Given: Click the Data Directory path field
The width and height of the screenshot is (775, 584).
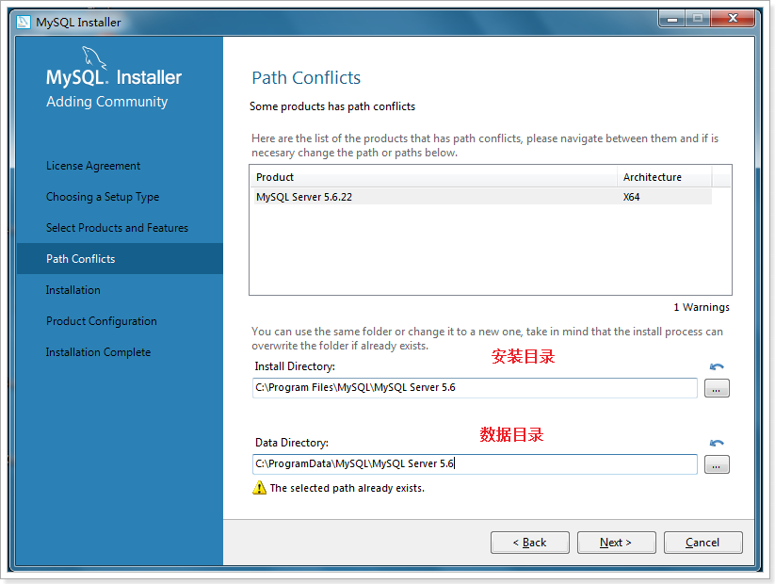Looking at the screenshot, I should 475,463.
